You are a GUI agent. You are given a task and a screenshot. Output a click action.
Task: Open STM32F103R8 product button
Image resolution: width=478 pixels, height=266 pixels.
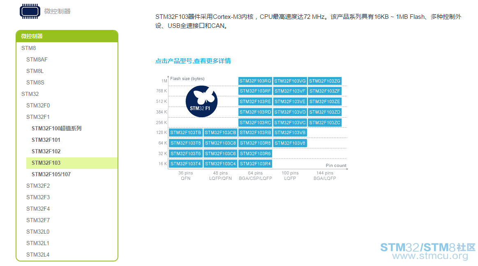tap(255, 143)
